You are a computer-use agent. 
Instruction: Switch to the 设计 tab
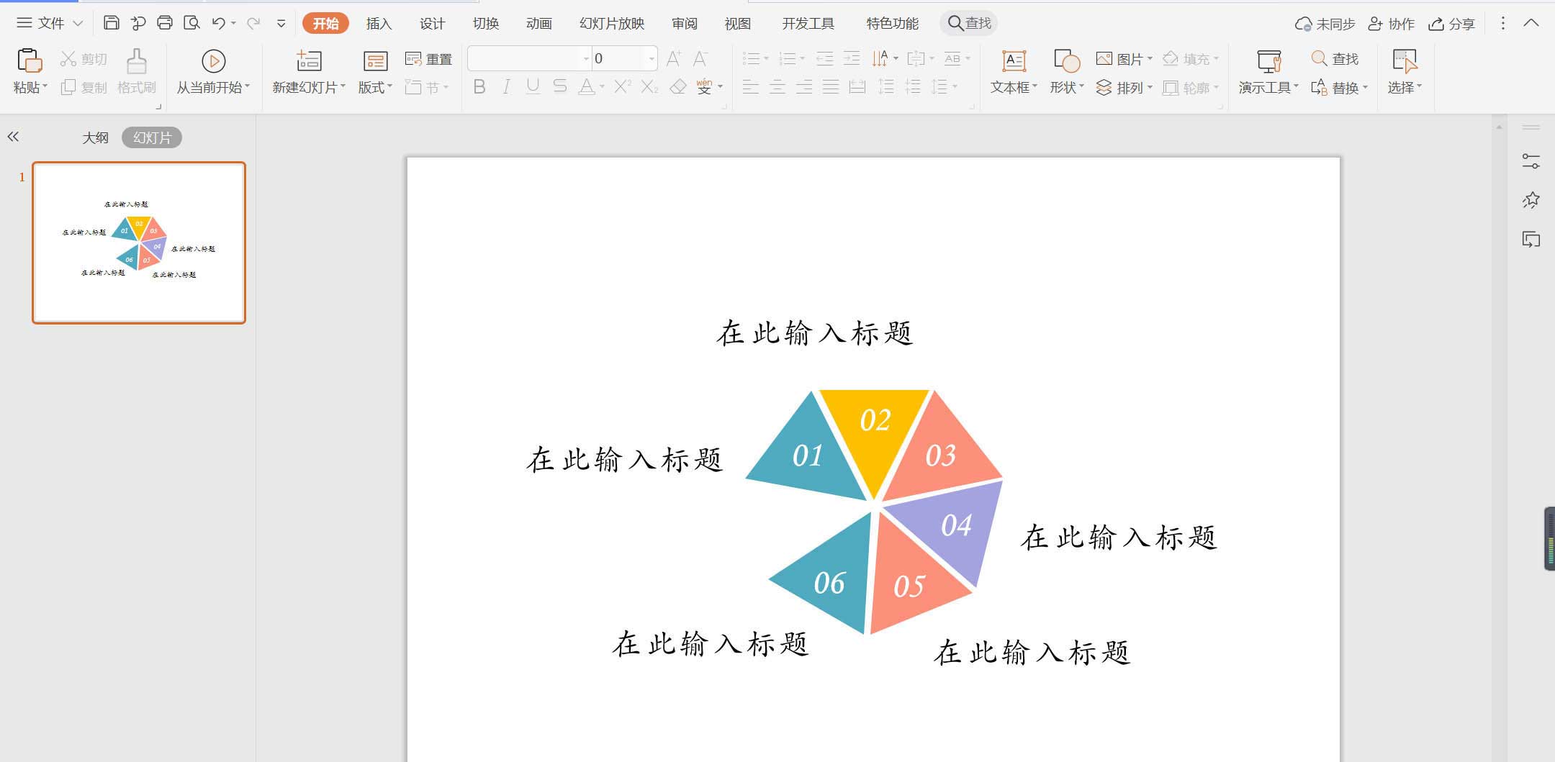tap(433, 23)
